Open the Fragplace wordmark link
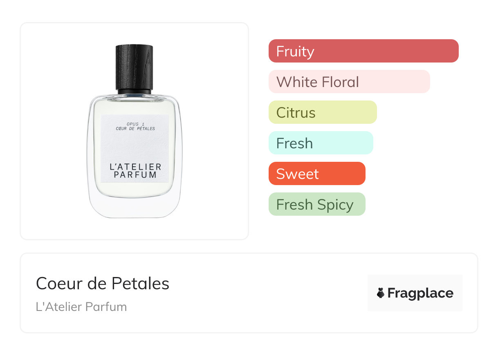 (420, 293)
